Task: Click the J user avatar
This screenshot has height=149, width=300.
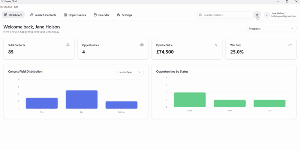Action: point(267,15)
